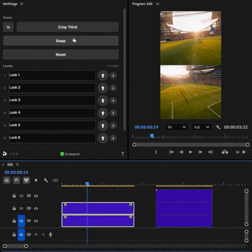This screenshot has height=252, width=252.
Task: Click the up arrow for Look 3
Action: (103, 101)
